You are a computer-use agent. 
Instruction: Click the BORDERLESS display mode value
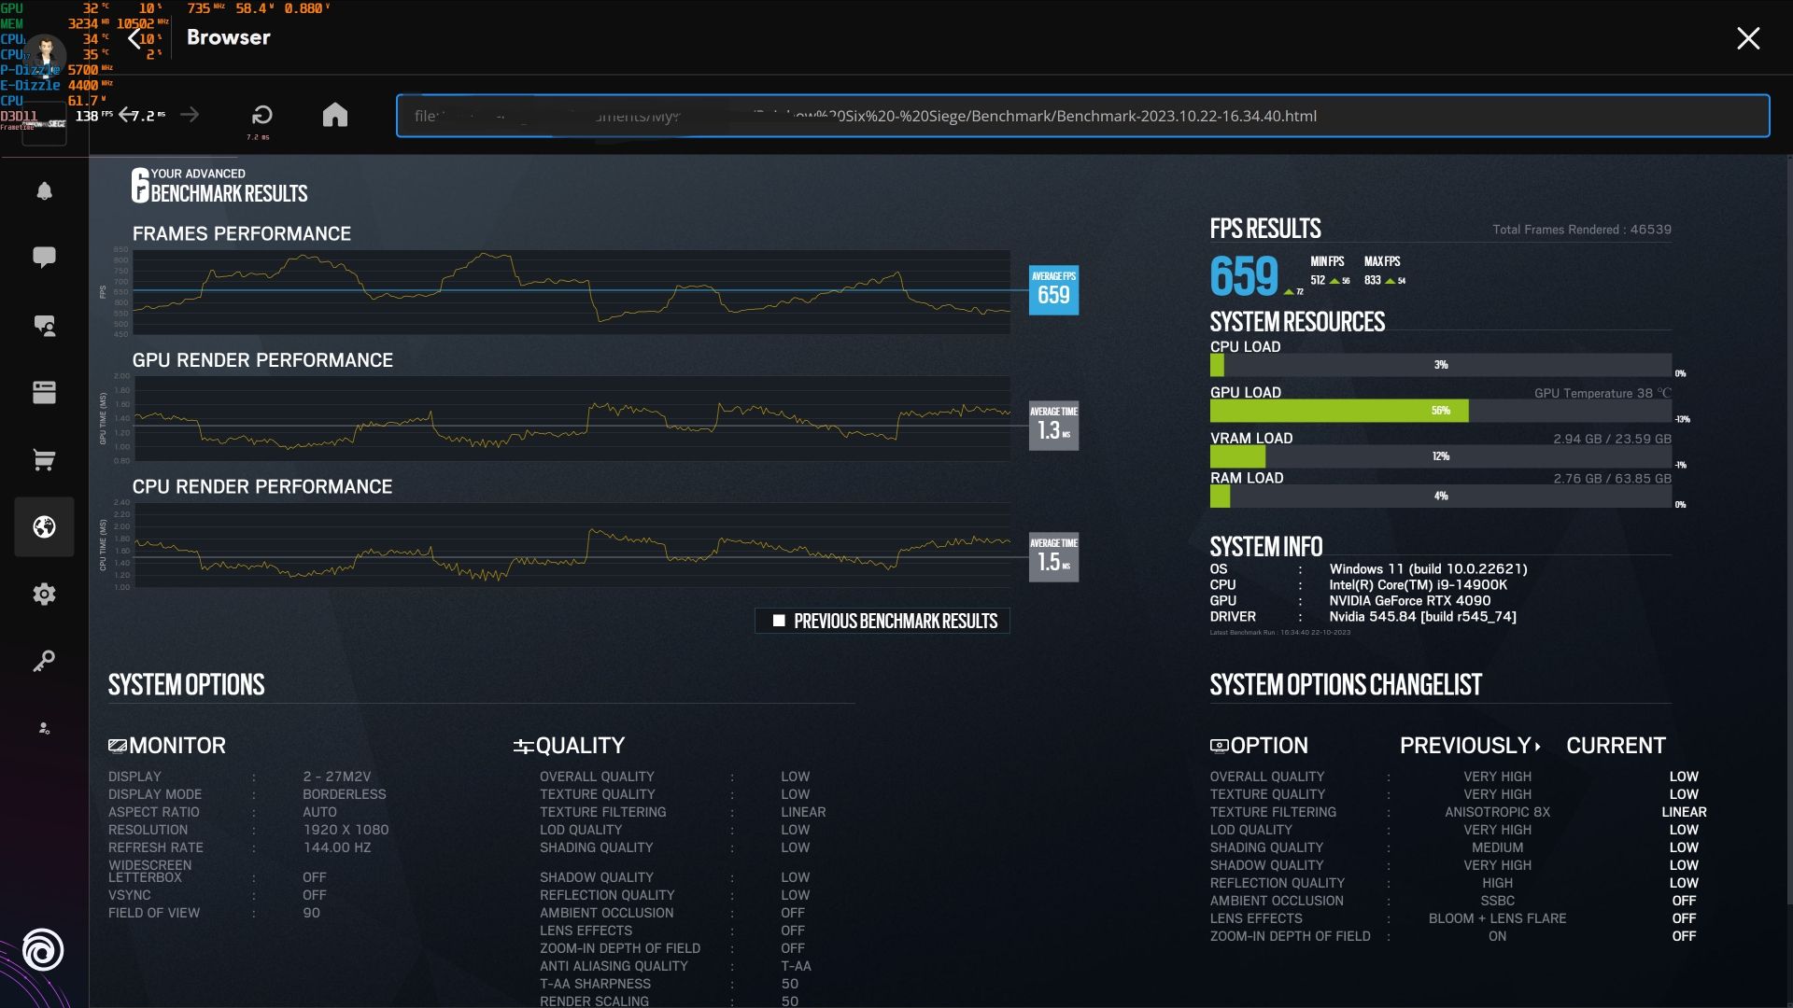pyautogui.click(x=345, y=794)
